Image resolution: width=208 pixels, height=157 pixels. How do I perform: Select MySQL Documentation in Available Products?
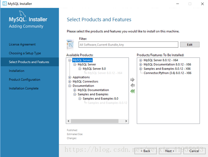pyautogui.click(x=93, y=90)
